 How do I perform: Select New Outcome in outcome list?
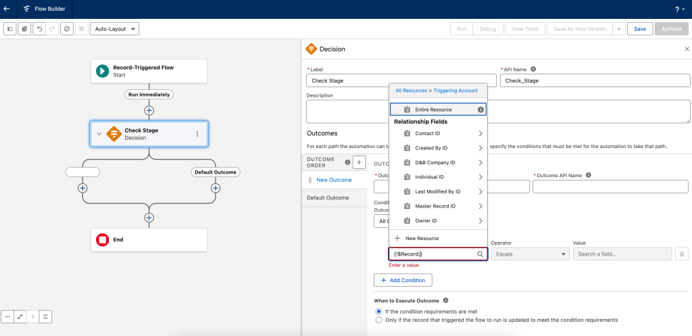tap(334, 180)
